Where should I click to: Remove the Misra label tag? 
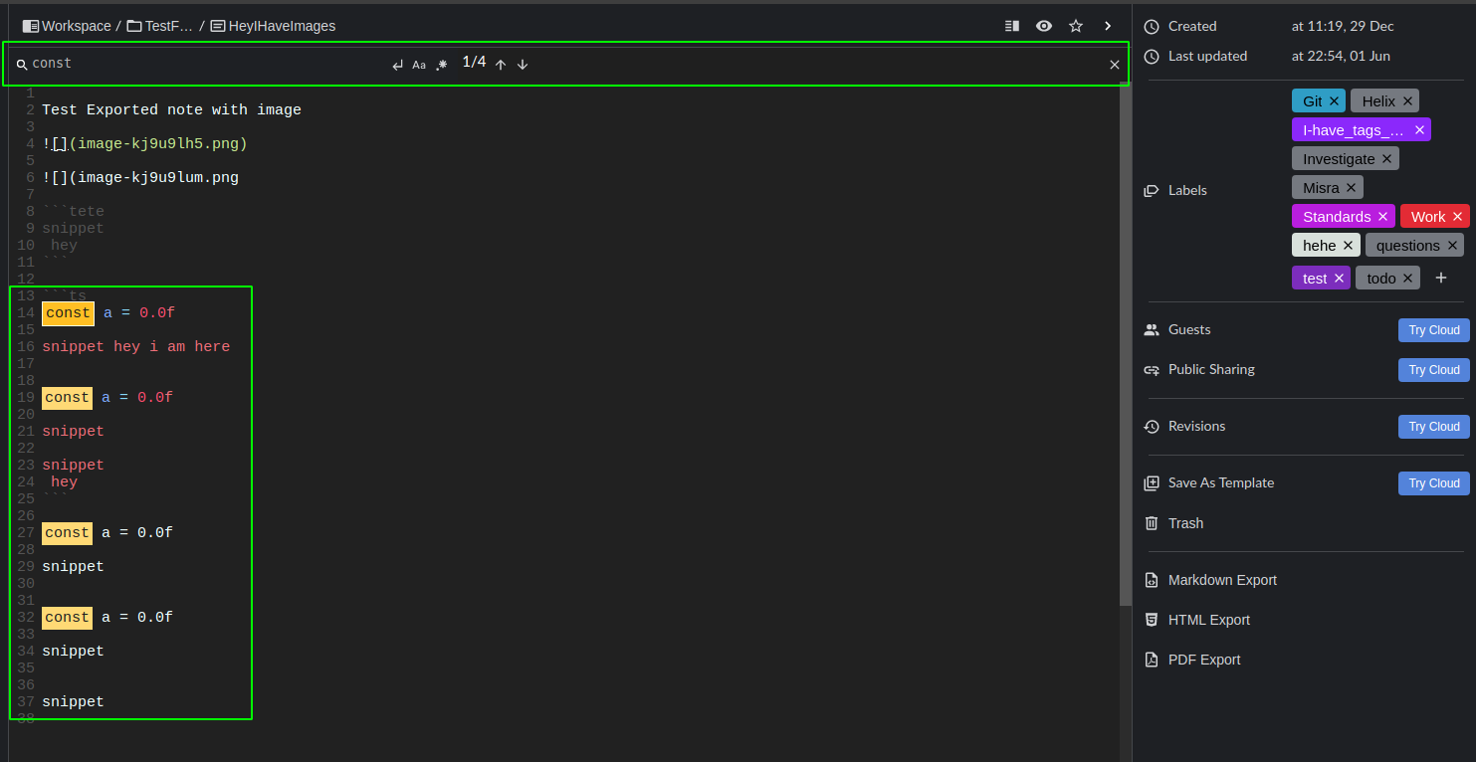coord(1352,187)
